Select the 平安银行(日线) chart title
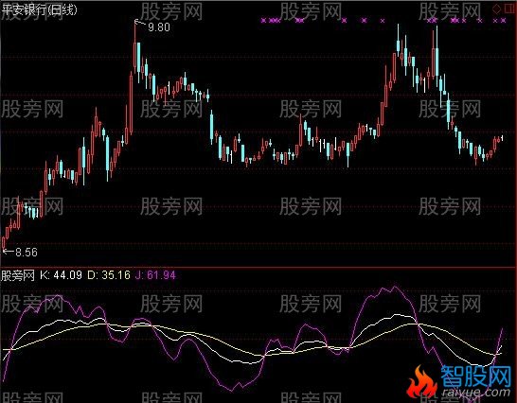This screenshot has width=517, height=403. (39, 9)
